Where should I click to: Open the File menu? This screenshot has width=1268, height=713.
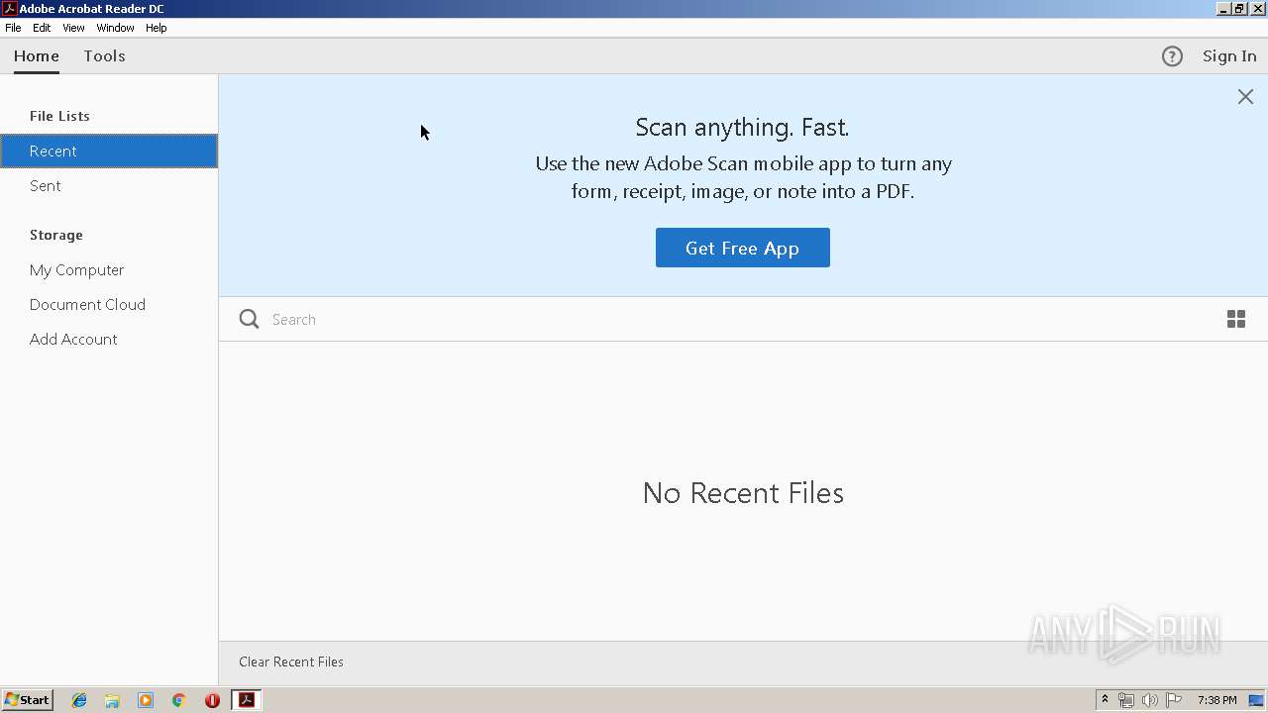[x=13, y=28]
